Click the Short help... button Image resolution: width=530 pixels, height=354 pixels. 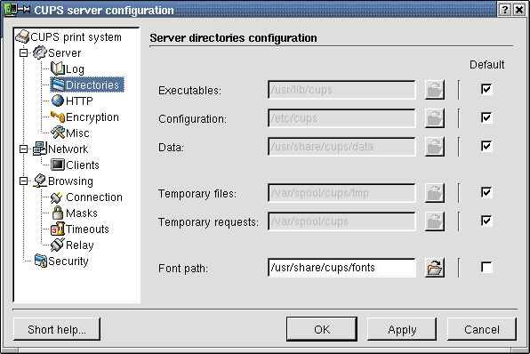point(57,329)
